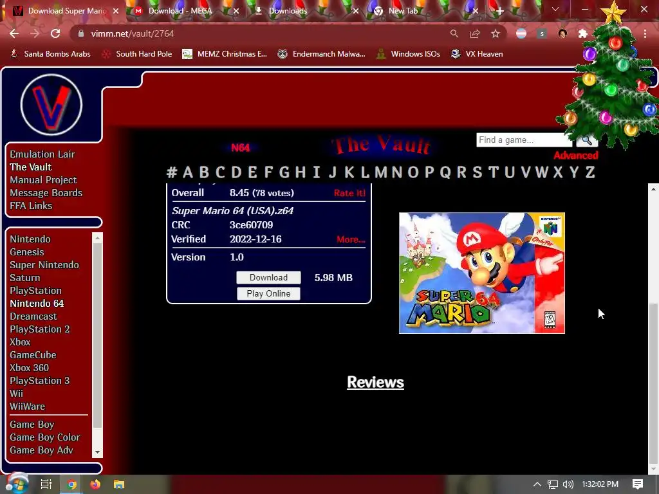The width and height of the screenshot is (659, 494).
Task: Close the New Tab tab
Action: 476,11
